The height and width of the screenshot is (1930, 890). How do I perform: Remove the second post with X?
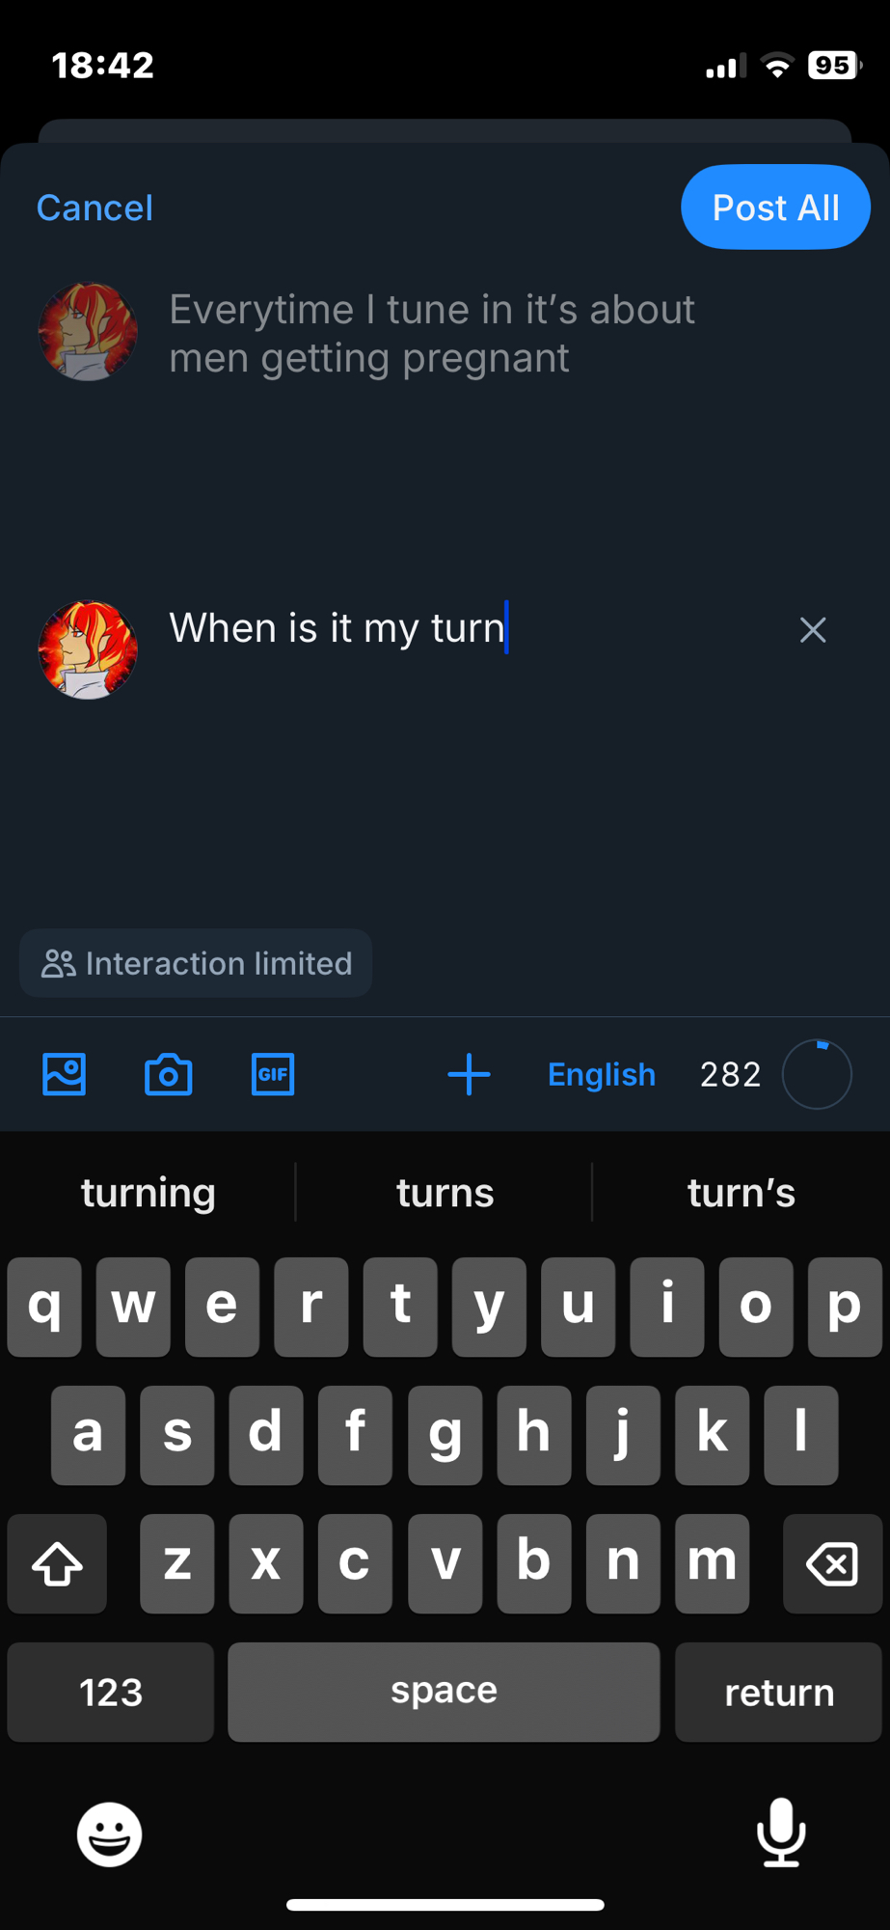click(813, 630)
